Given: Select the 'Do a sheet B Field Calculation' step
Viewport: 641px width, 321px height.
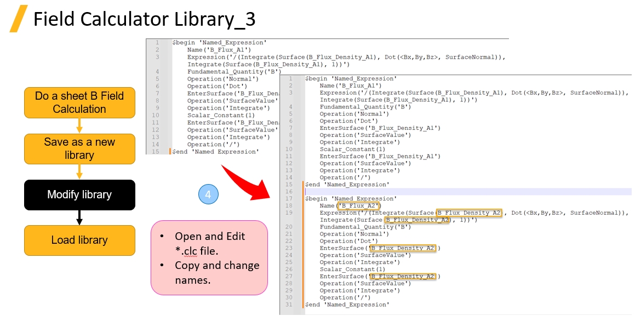Looking at the screenshot, I should [x=79, y=102].
